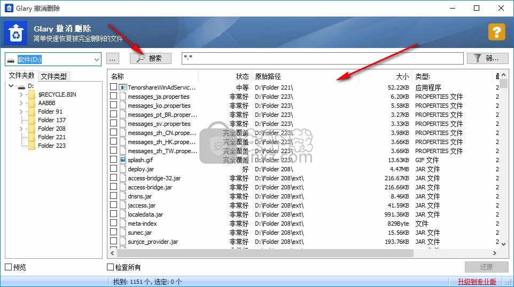Viewport: 514px width, 287px height.
Task: Select Folder 137 in tree
Action: point(52,120)
